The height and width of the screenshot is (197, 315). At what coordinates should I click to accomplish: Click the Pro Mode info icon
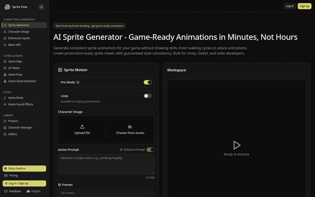tap(78, 82)
